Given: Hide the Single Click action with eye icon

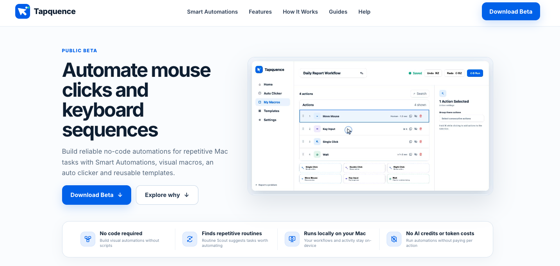Looking at the screenshot, I should [x=416, y=142].
